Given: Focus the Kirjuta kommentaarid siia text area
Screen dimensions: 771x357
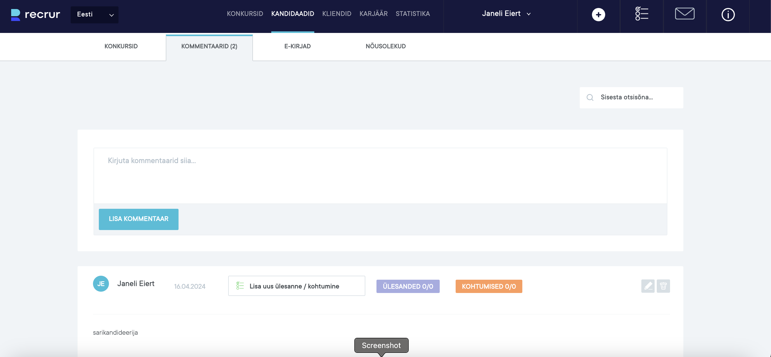Looking at the screenshot, I should (380, 176).
